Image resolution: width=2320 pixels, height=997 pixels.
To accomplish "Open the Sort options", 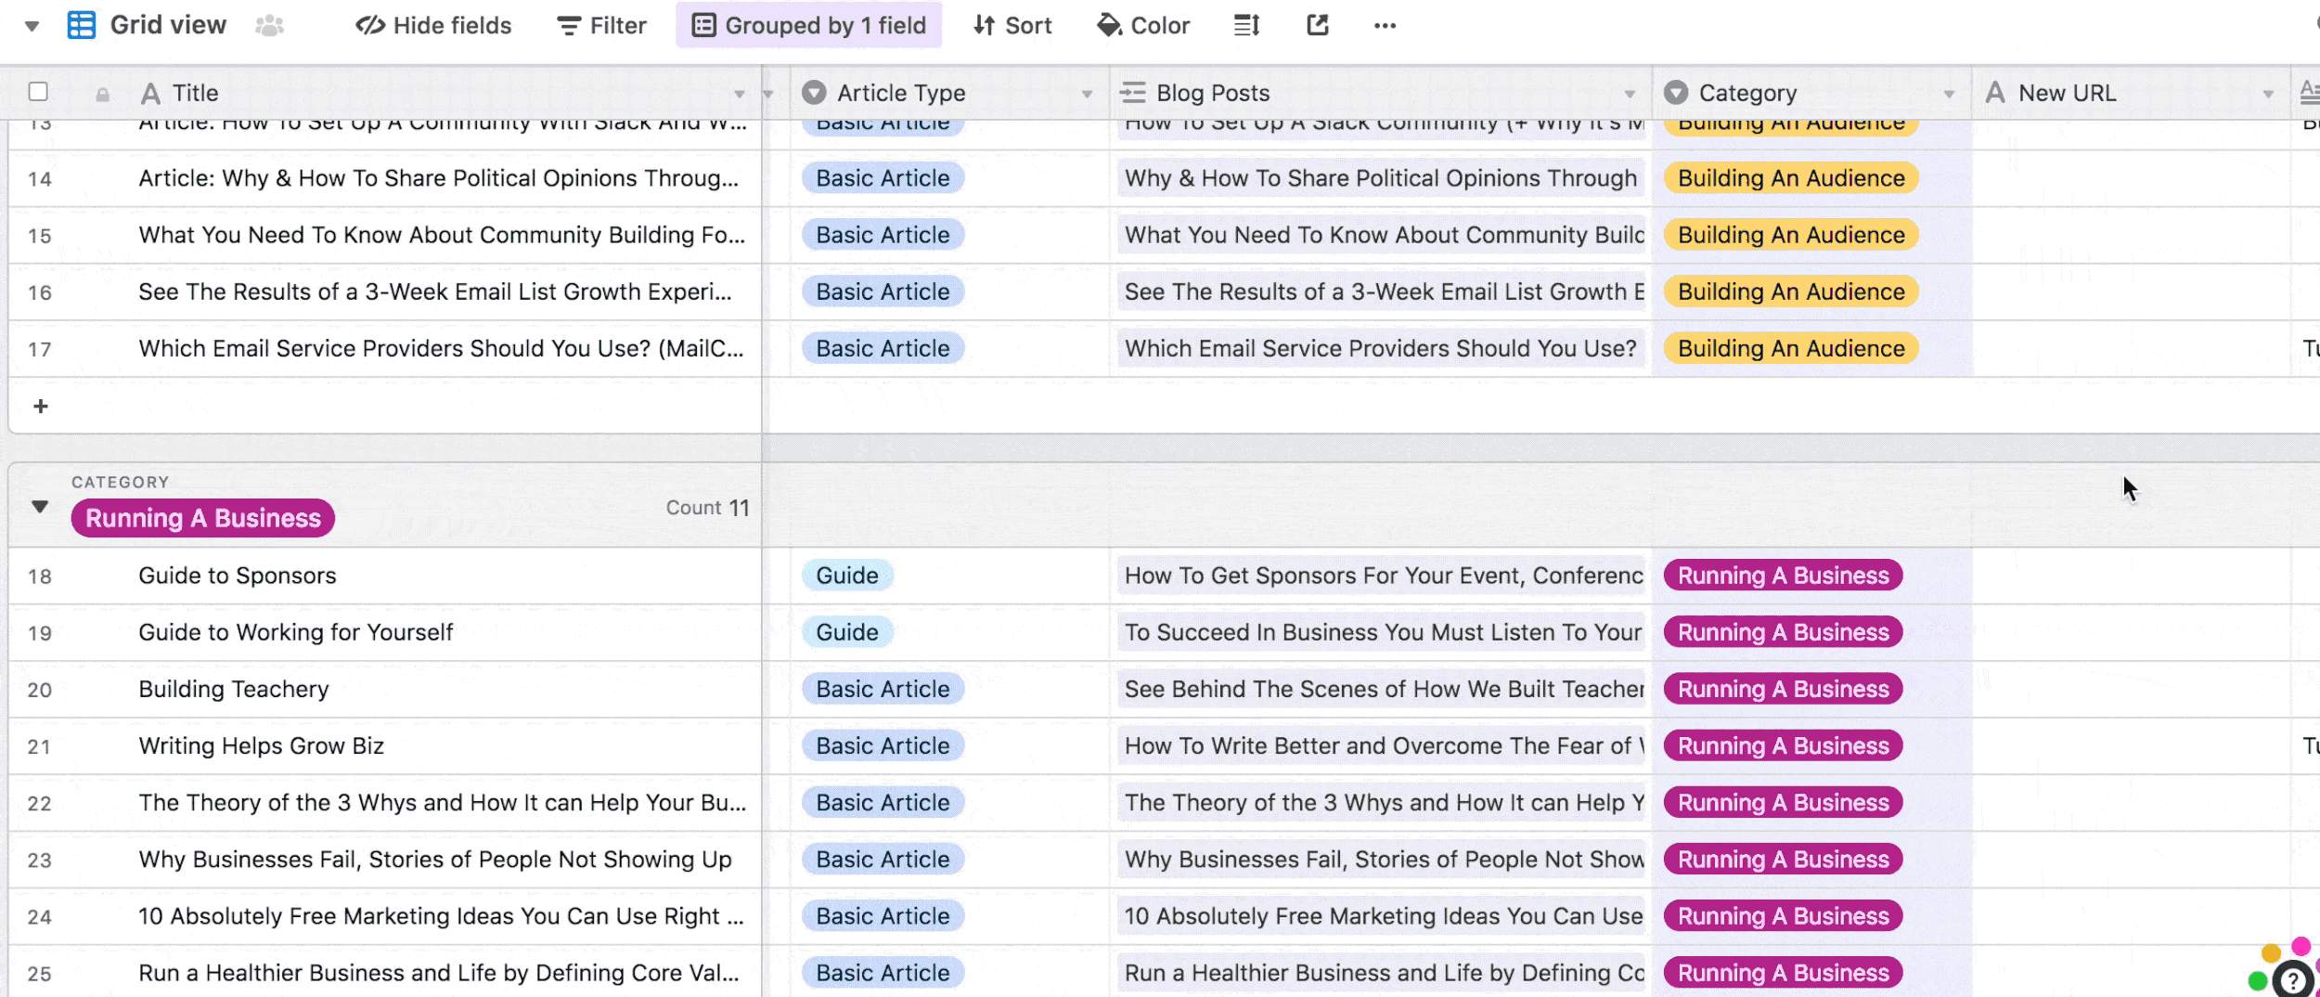I will [1012, 25].
